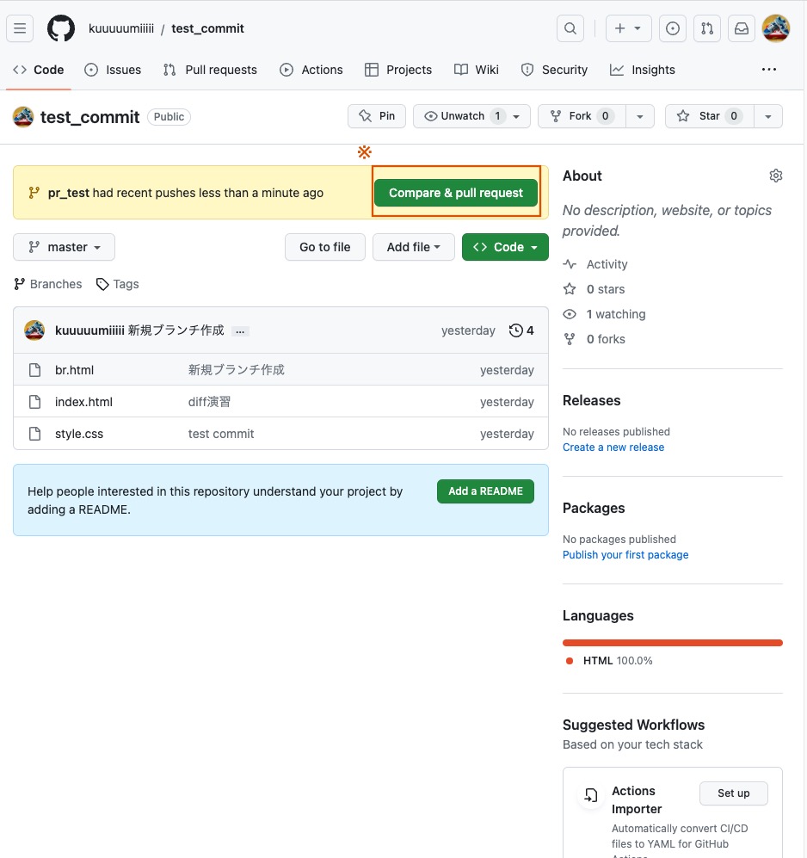Edit repository details with gear icon
Screen dimensions: 807x858
coord(776,176)
